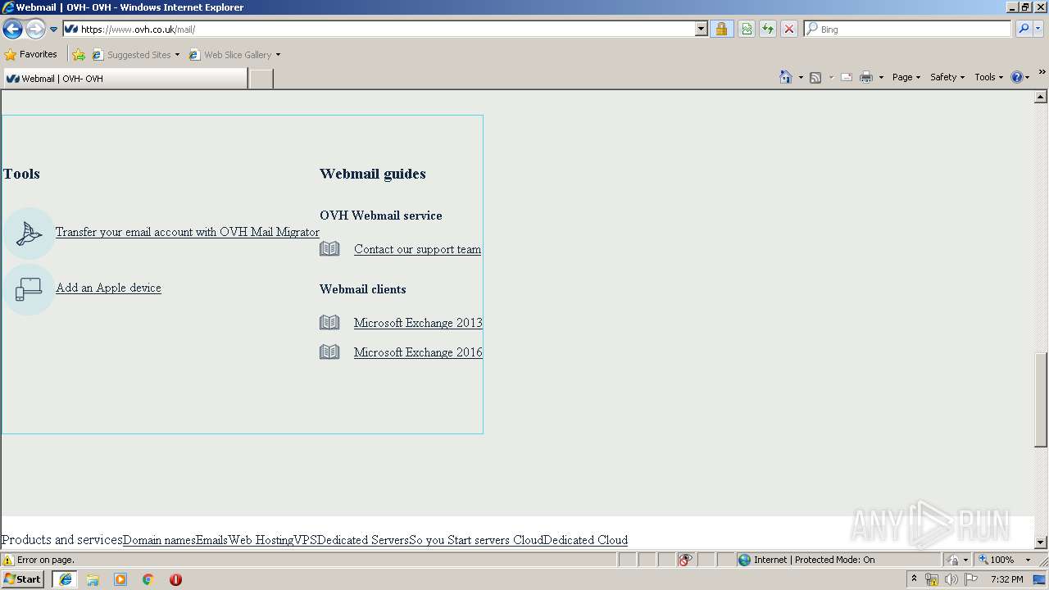Open Dedicated Servers footer link
Viewport: 1049px width, 590px height.
[363, 540]
